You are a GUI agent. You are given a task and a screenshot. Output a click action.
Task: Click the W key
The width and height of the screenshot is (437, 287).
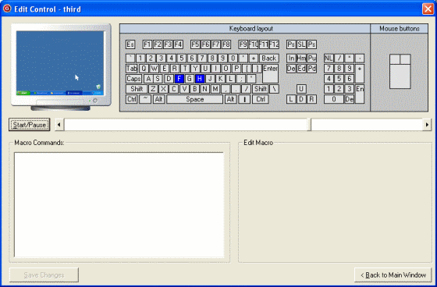(155, 69)
